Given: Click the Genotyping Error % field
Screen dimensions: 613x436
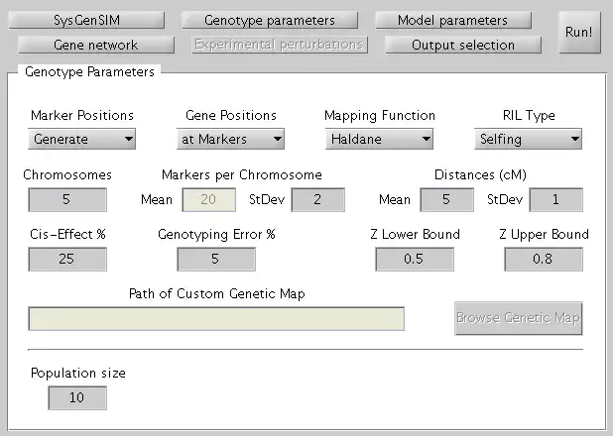Looking at the screenshot, I should (216, 259).
